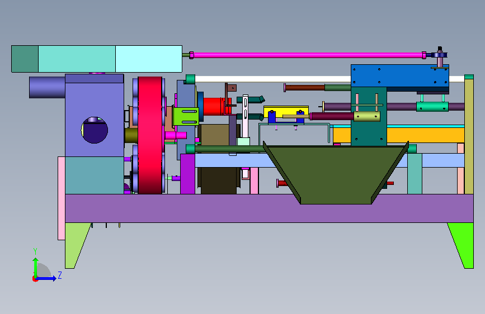Select the pink vertical panel at far left
This screenshot has width=485, height=314.
point(61,198)
